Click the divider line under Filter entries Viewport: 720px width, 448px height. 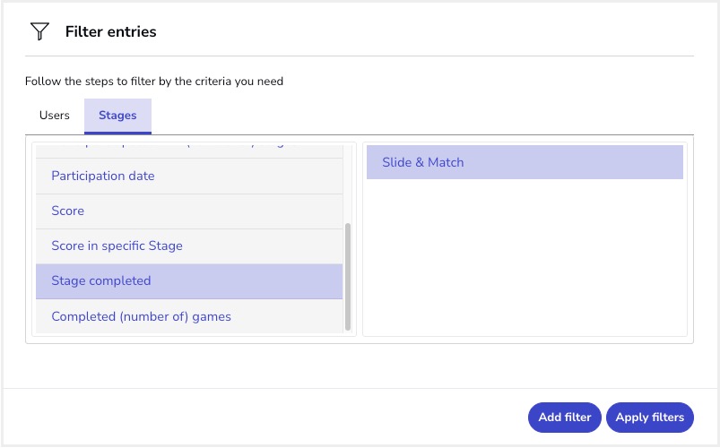[x=360, y=56]
